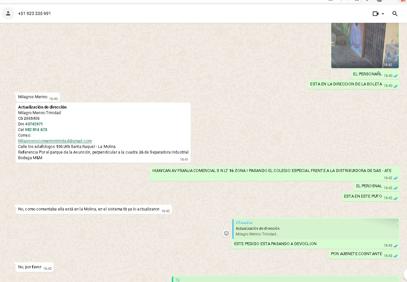Viewport: 407px width, 282px height.
Task: Click read ticks on 'EL PERSONAÑL' message
Action: [x=395, y=76]
